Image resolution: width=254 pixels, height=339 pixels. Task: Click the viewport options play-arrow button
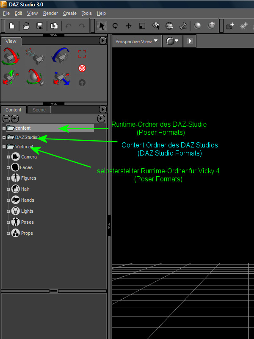click(x=190, y=41)
